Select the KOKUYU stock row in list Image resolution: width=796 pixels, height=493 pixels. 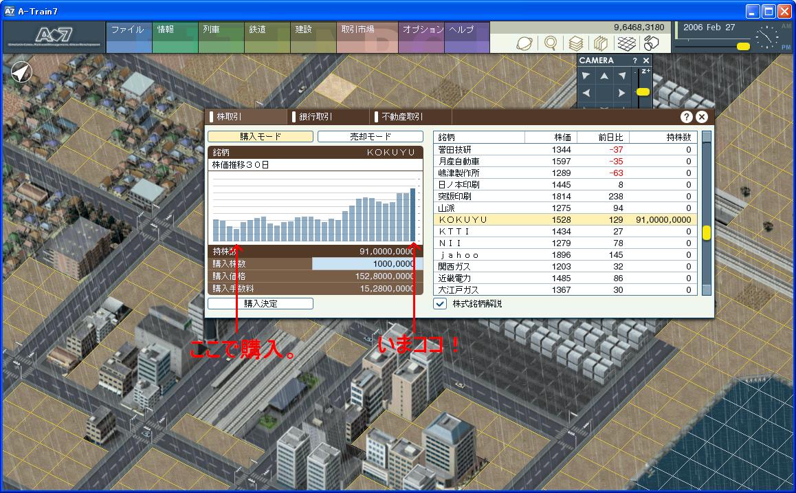click(x=566, y=220)
